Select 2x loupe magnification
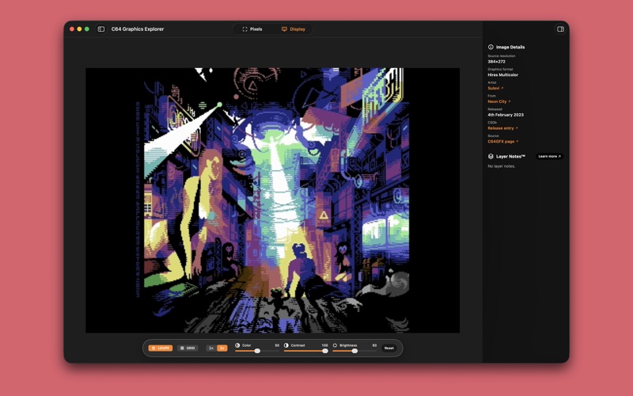 point(210,348)
